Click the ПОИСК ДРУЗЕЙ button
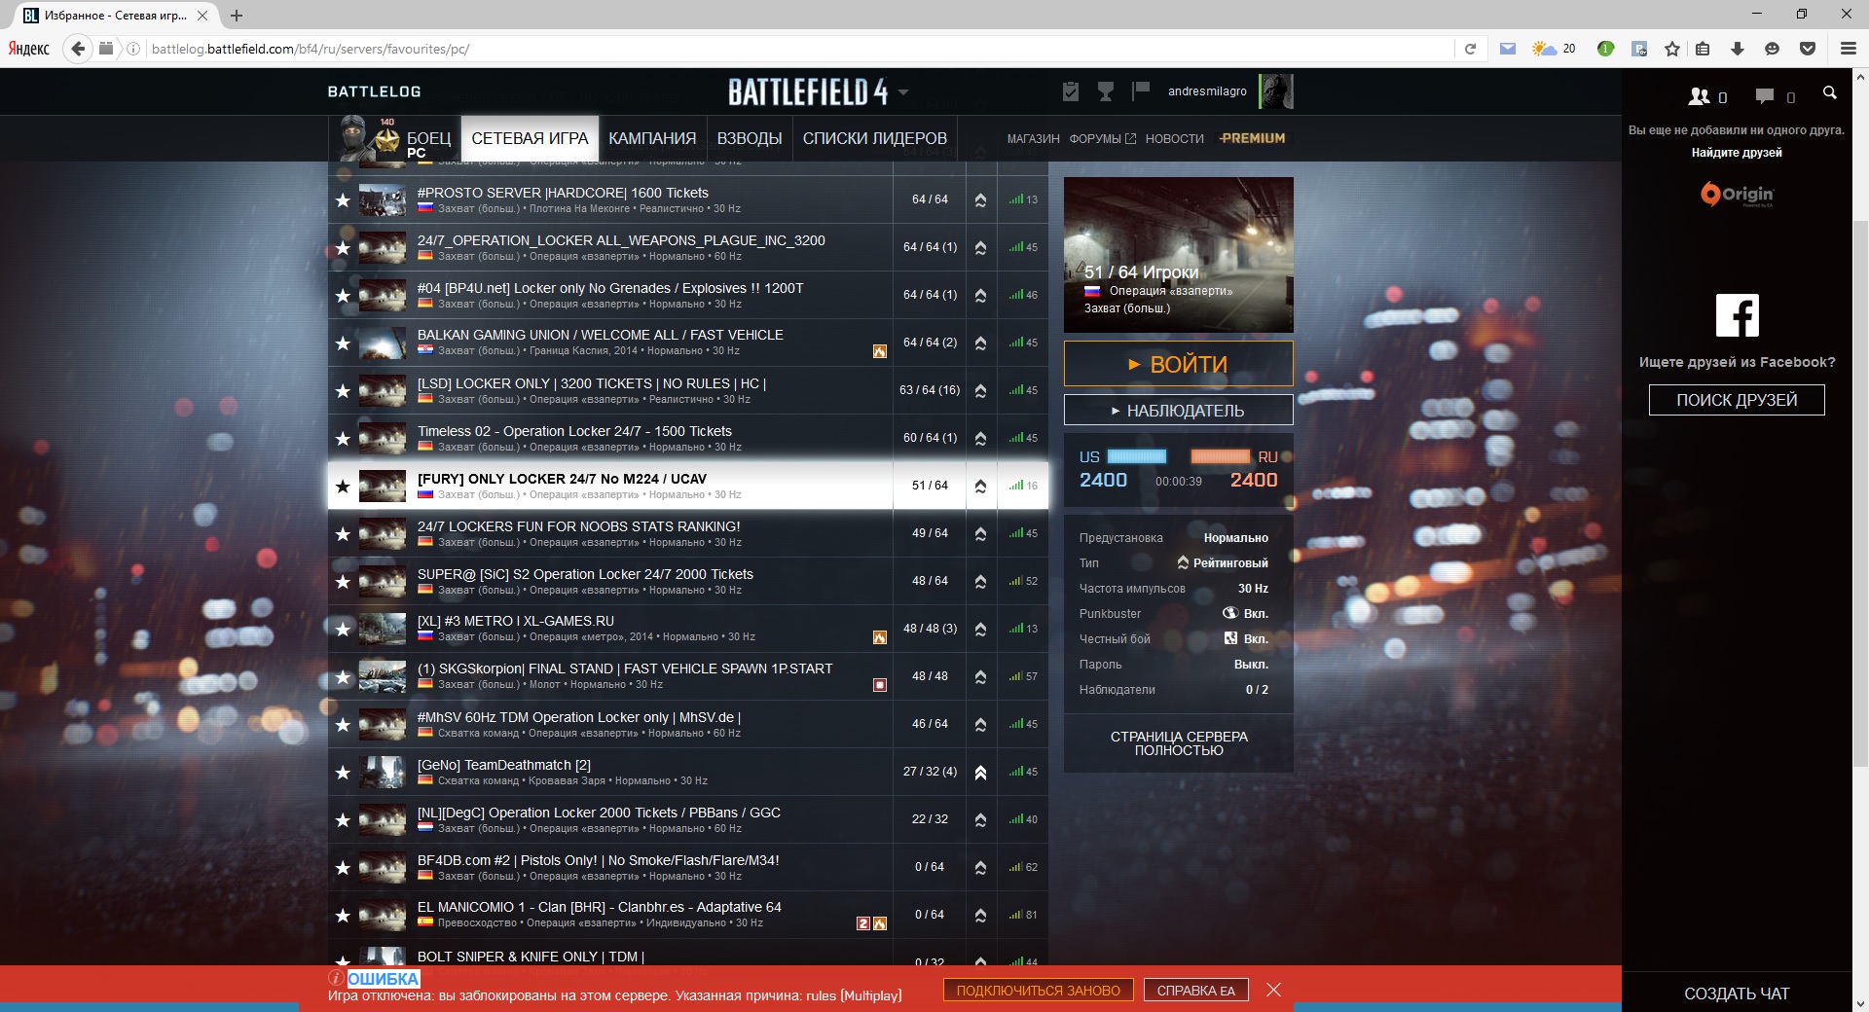Image resolution: width=1869 pixels, height=1012 pixels. 1737,400
